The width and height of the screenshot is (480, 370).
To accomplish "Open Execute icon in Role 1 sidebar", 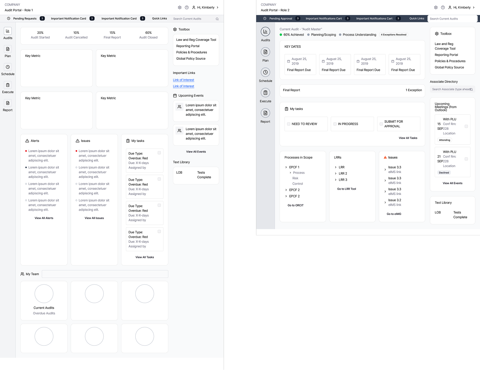I will (8, 85).
